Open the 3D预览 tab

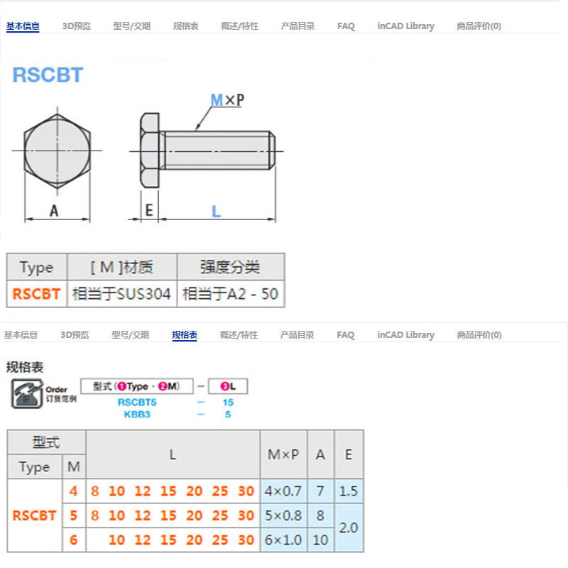tap(75, 26)
